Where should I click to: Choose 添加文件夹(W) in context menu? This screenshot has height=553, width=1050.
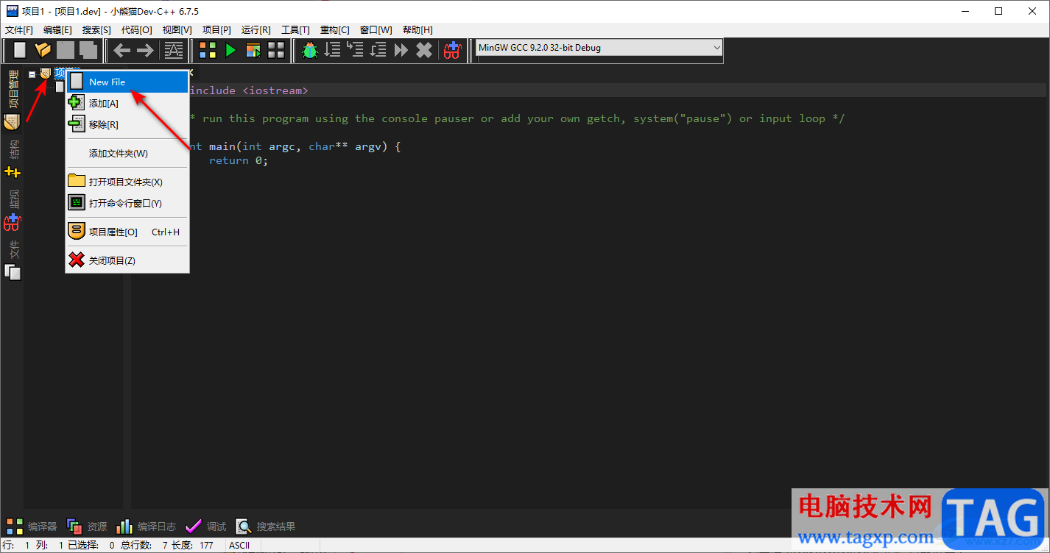[x=127, y=154]
